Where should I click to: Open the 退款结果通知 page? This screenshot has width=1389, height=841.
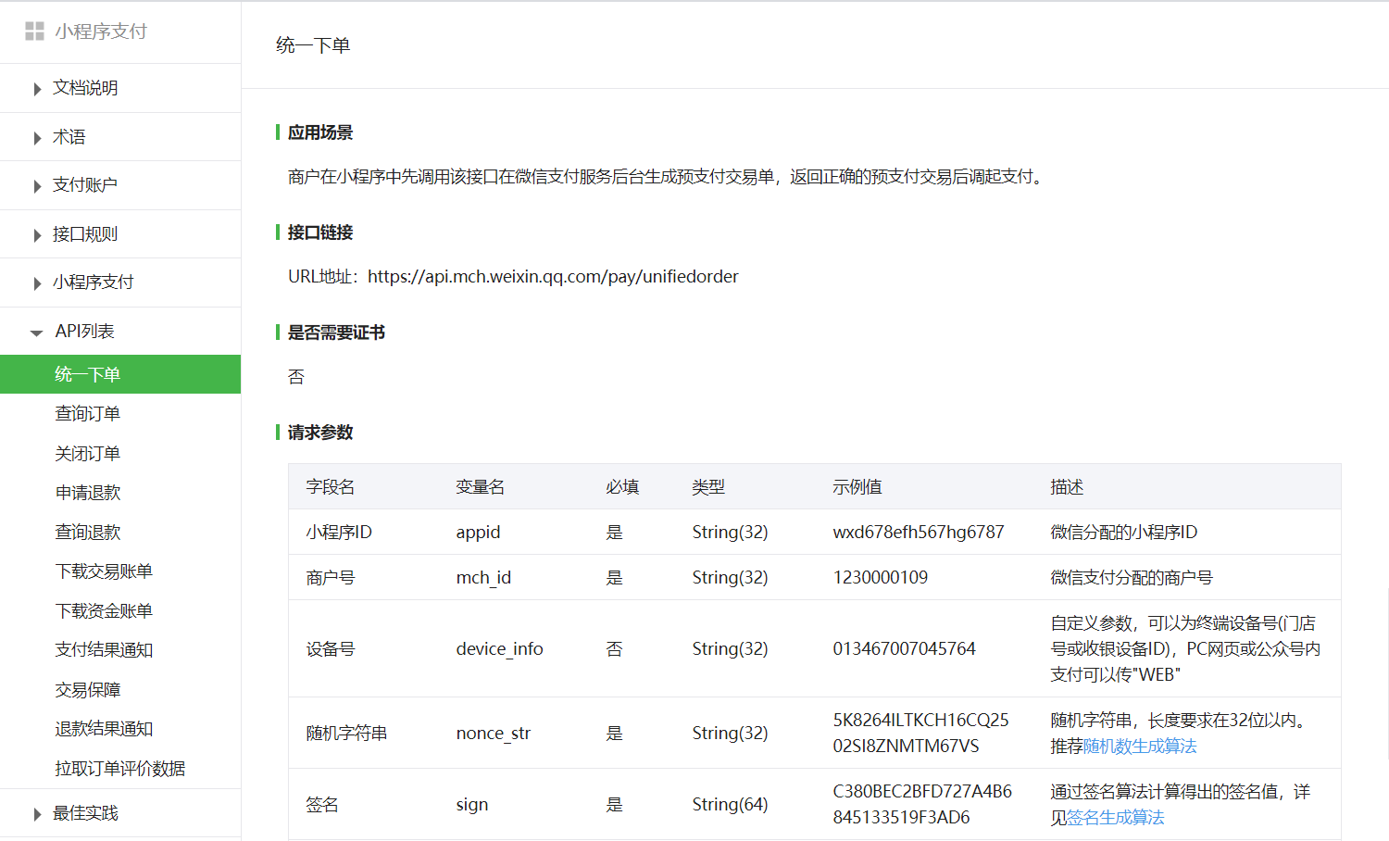coord(104,729)
